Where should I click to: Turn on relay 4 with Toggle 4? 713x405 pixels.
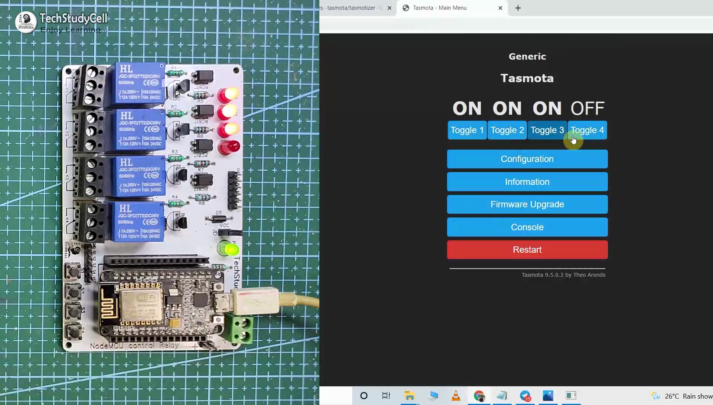click(x=587, y=130)
